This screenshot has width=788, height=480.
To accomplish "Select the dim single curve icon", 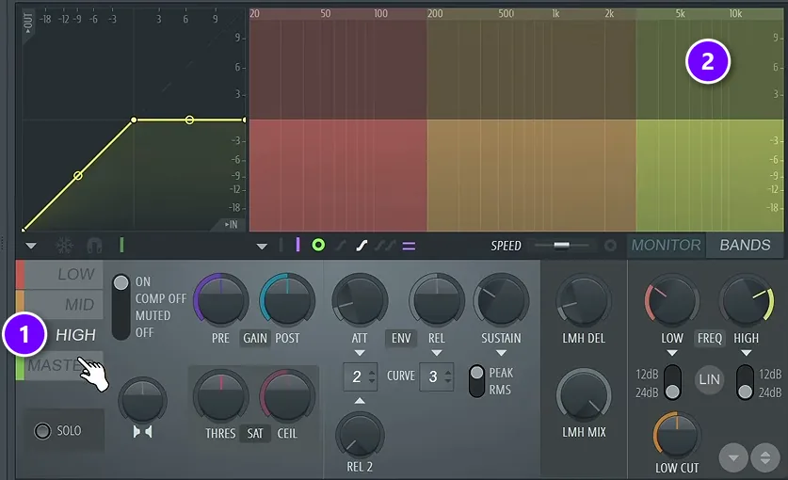I will (341, 246).
